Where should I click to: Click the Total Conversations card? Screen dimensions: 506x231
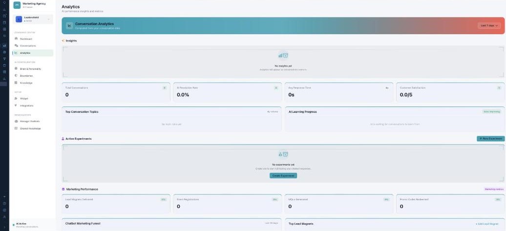(116, 92)
